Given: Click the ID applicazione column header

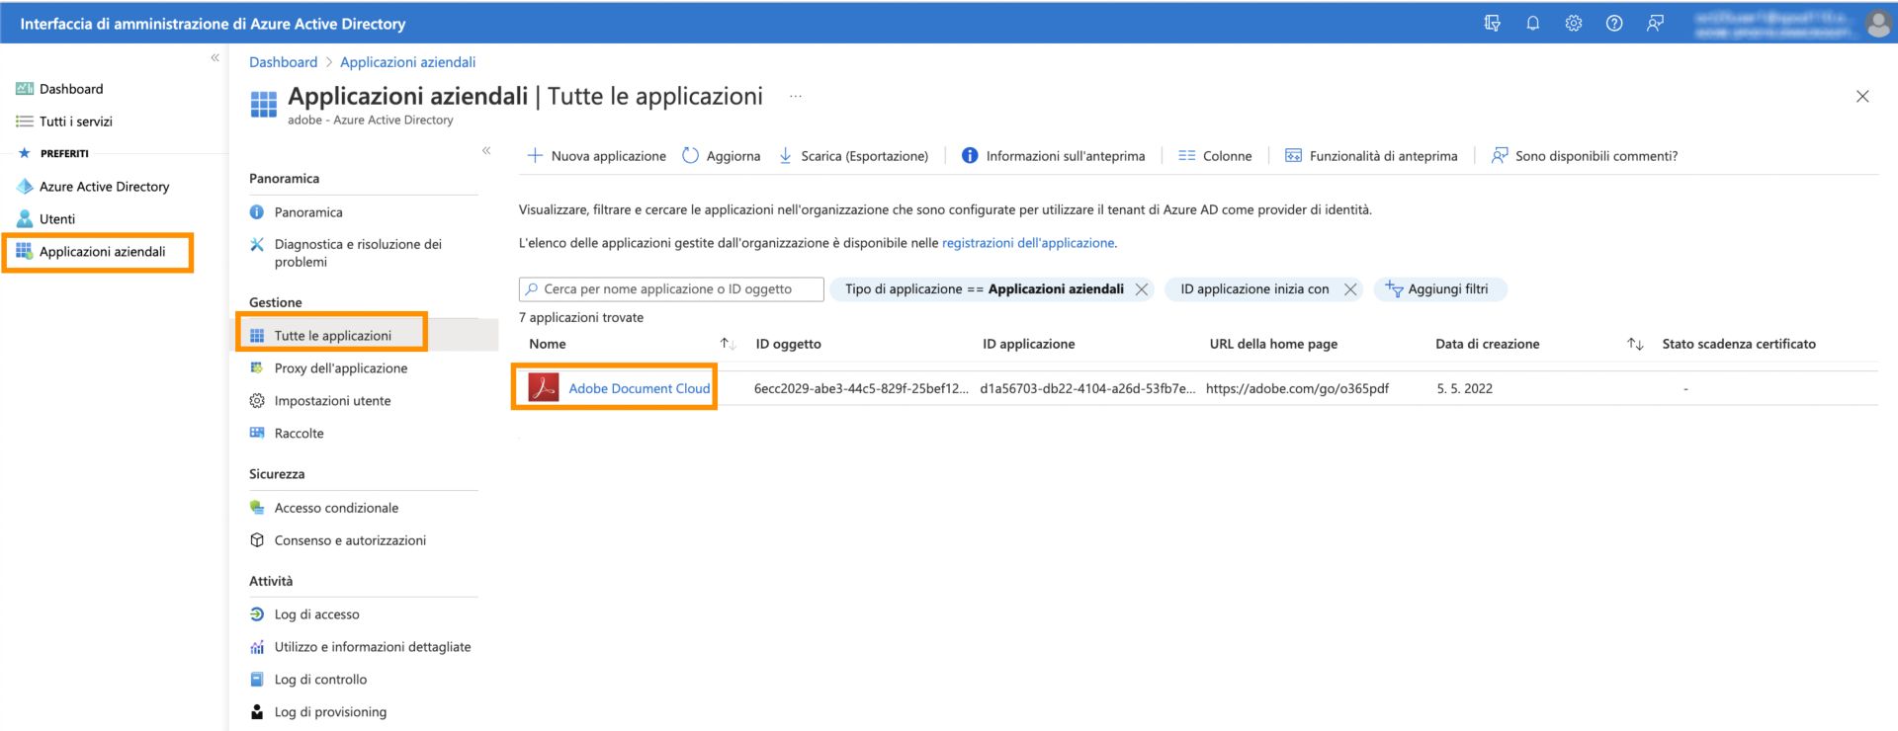Looking at the screenshot, I should [x=1028, y=344].
